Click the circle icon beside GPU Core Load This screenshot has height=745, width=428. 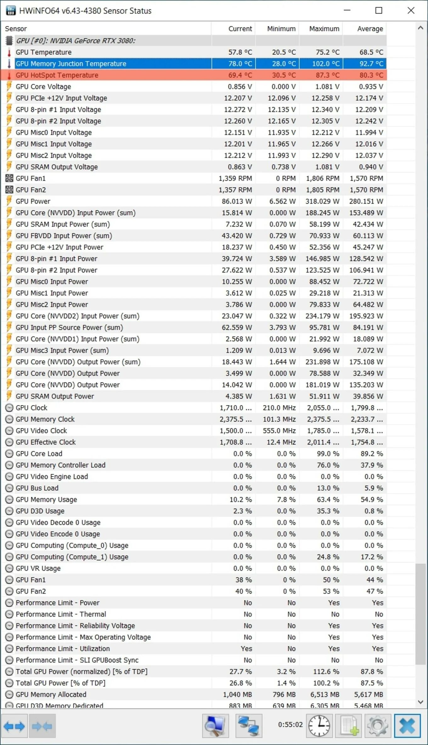click(x=9, y=454)
